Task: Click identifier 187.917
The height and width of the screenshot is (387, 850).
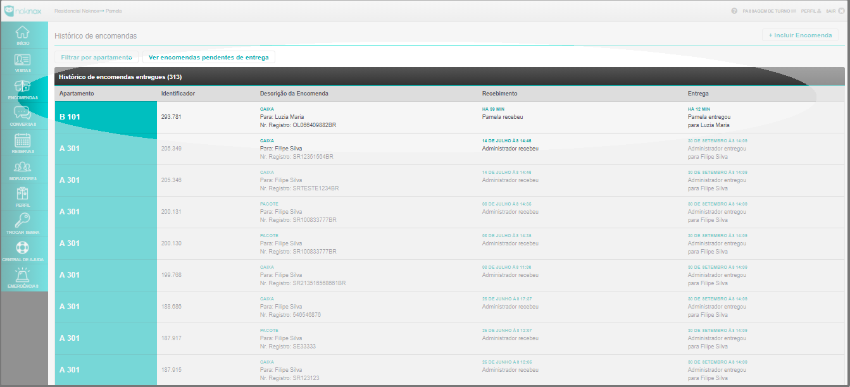Action: 172,338
